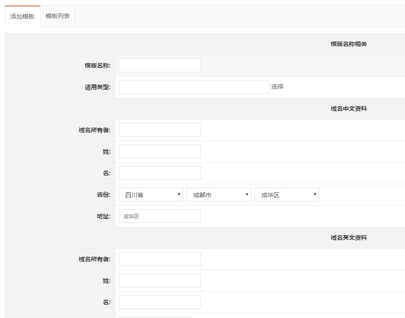Image resolution: width=405 pixels, height=318 pixels.
Task: Click the 姓 field under 域名中文资料
Action: (160, 151)
